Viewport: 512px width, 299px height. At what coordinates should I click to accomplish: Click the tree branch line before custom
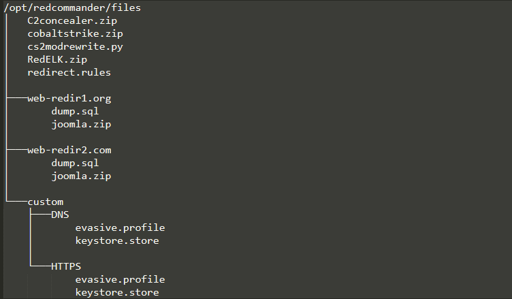point(16,202)
